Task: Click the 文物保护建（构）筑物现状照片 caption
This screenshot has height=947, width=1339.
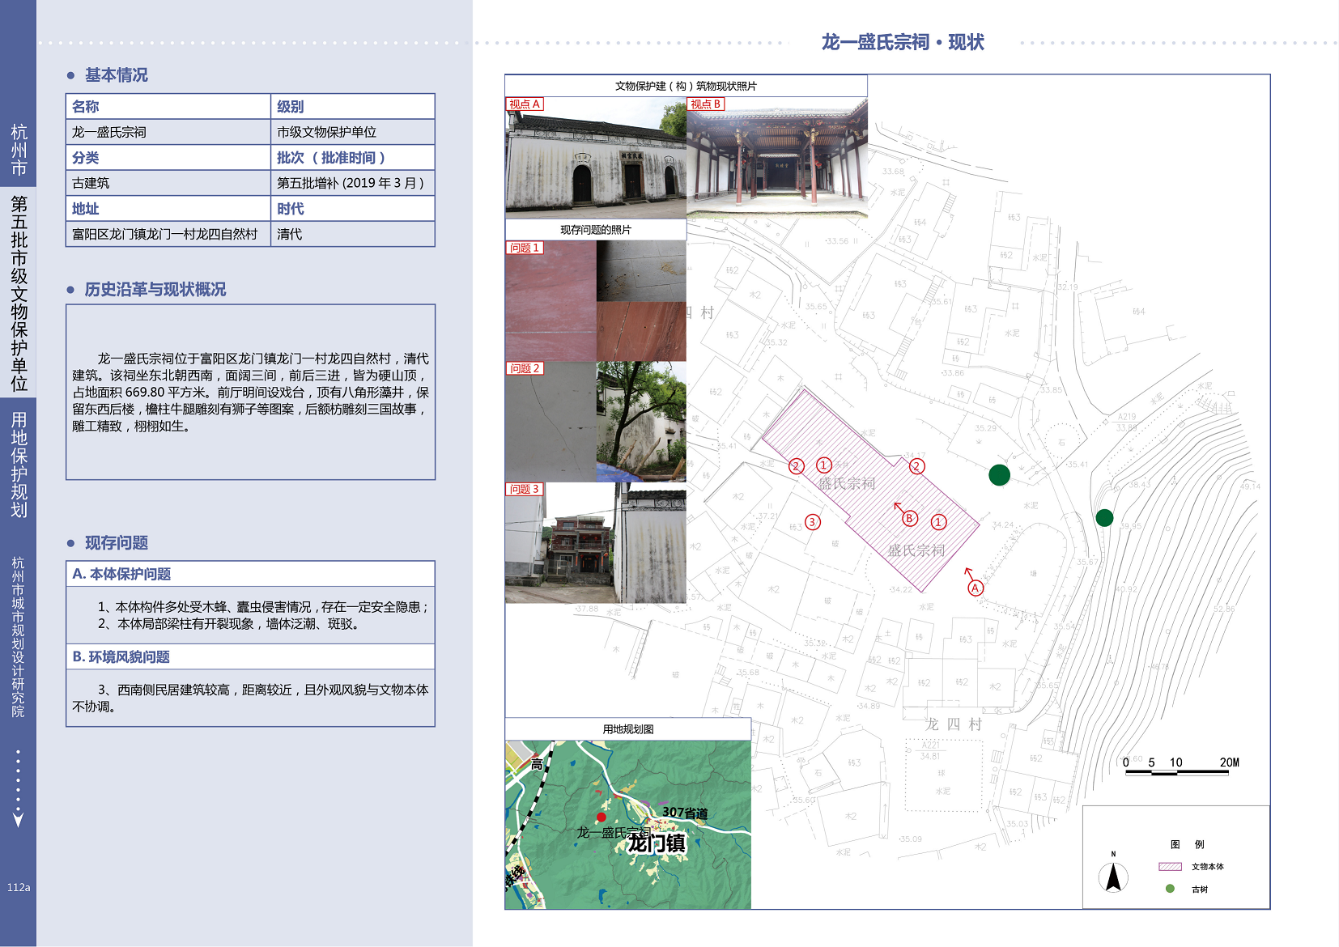Action: click(x=686, y=86)
